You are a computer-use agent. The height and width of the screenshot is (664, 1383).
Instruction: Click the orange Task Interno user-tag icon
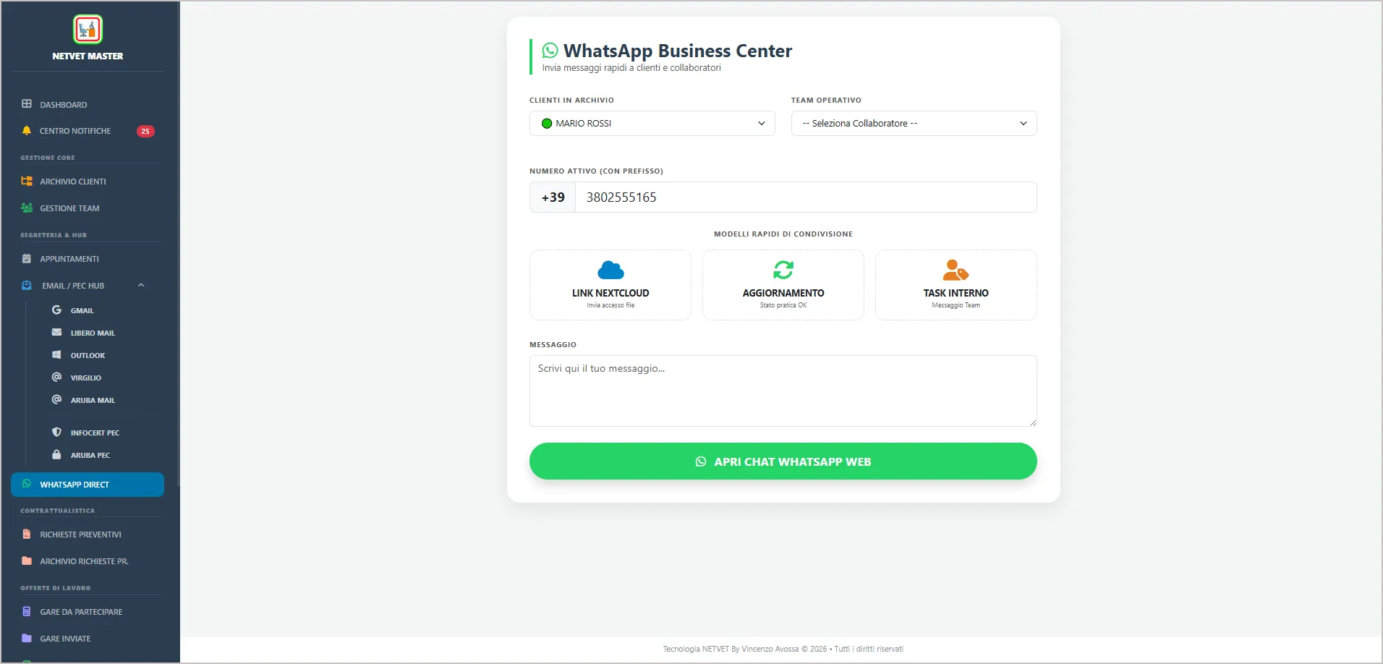pos(956,270)
